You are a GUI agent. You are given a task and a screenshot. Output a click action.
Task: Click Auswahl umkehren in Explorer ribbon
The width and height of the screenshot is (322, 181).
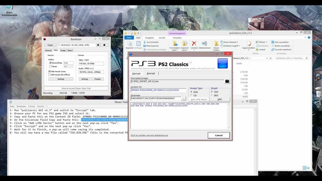[281, 50]
